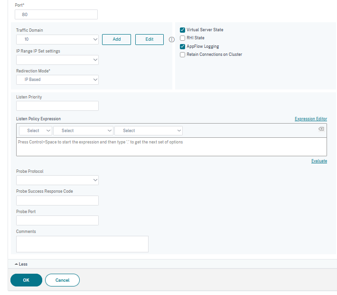Screen dimensions: 337x295
Task: Open the Expression Editor link
Action: point(311,119)
